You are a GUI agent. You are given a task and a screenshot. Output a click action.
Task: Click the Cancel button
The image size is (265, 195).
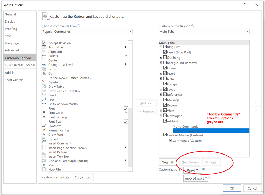click(x=253, y=188)
